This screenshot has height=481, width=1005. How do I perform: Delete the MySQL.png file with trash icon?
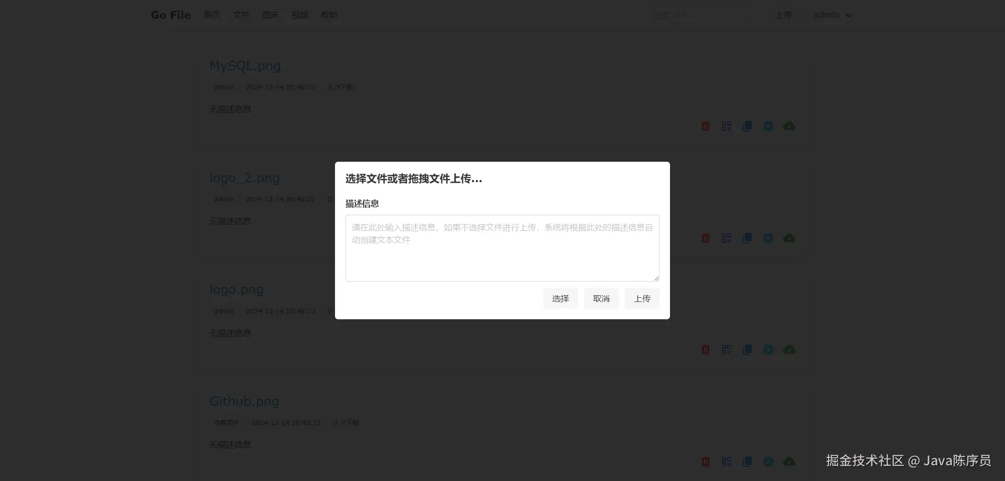tap(706, 126)
